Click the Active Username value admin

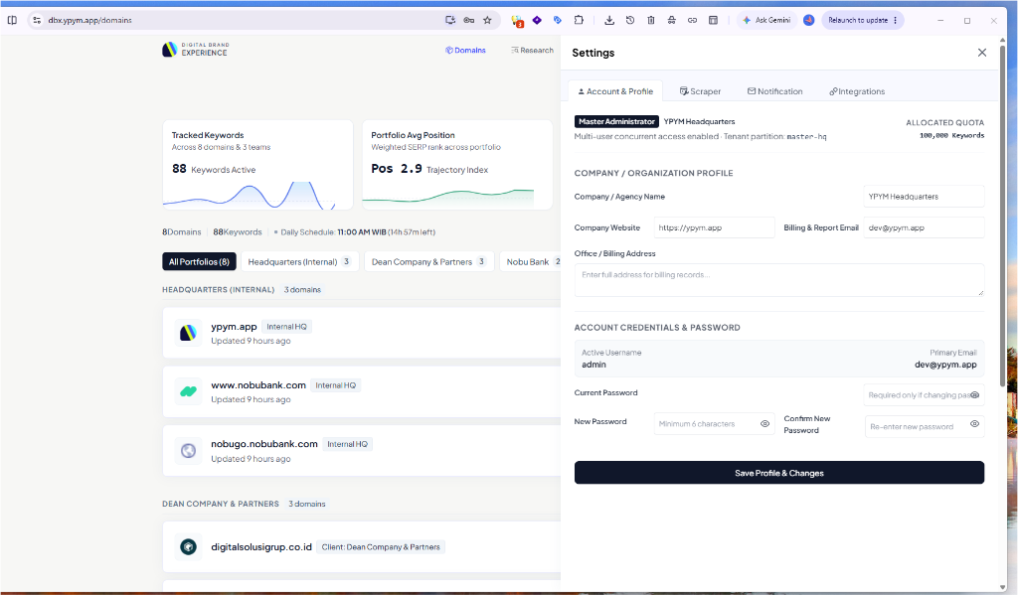coord(594,365)
